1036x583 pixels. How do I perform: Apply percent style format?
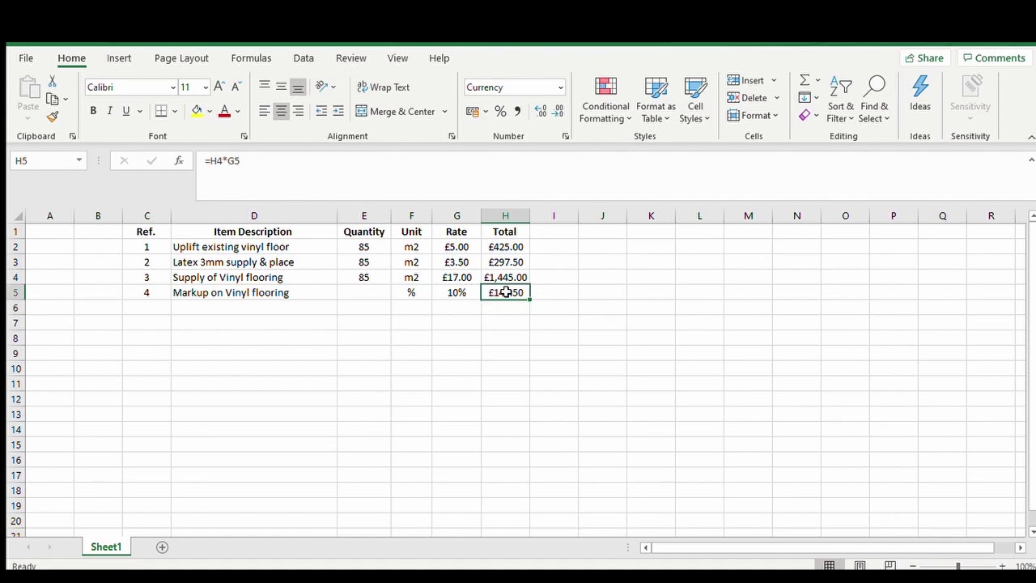click(500, 111)
